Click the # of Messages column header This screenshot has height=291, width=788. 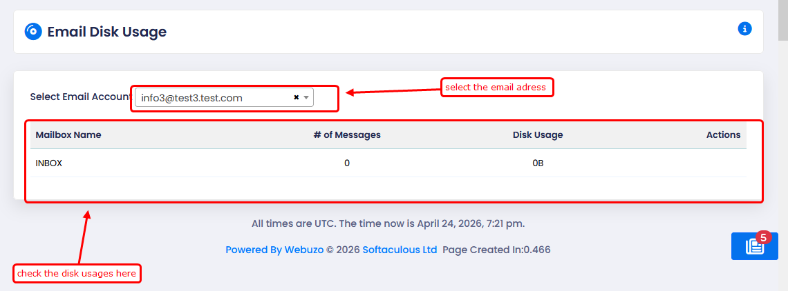[347, 135]
